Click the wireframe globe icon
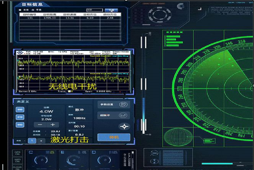This screenshot has width=254, height=170. pos(178,137)
